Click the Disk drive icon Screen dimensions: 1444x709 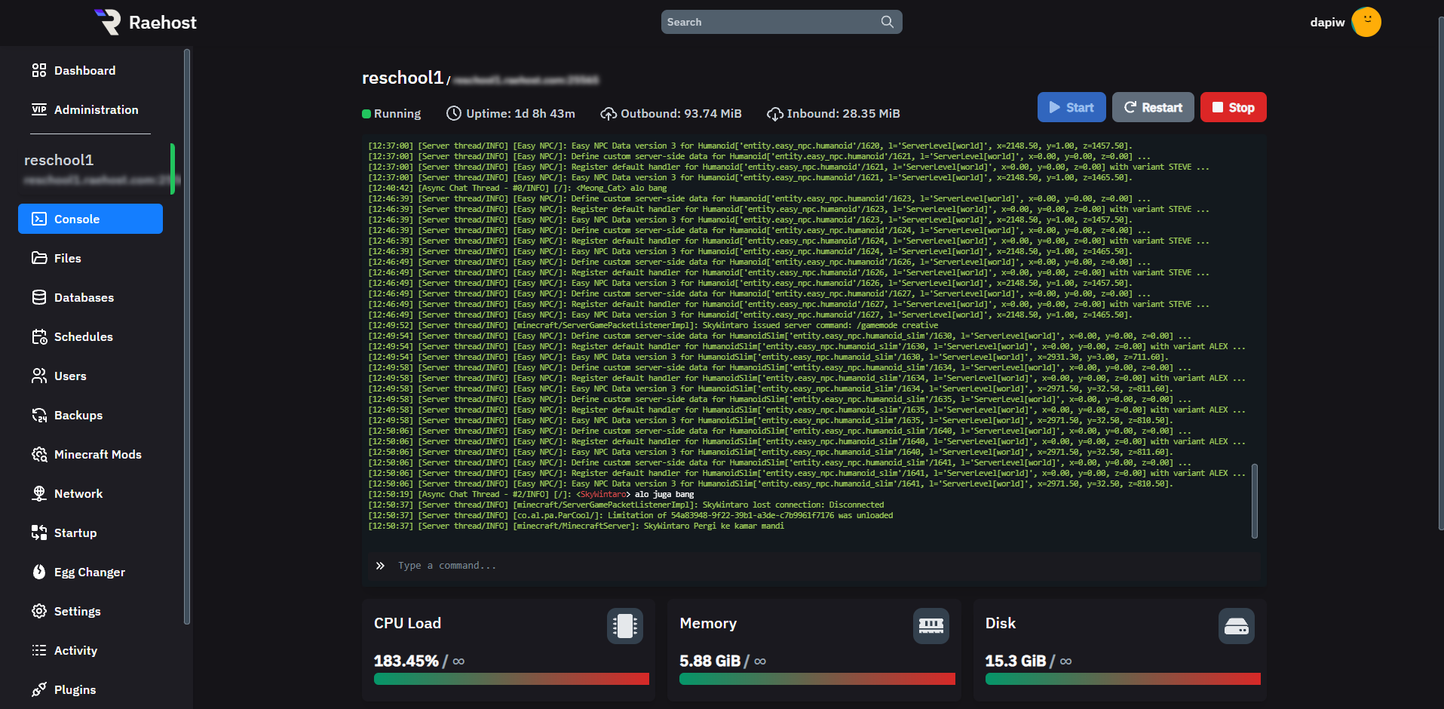[x=1236, y=626]
